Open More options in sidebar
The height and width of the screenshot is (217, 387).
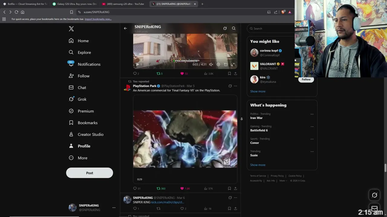(78, 158)
